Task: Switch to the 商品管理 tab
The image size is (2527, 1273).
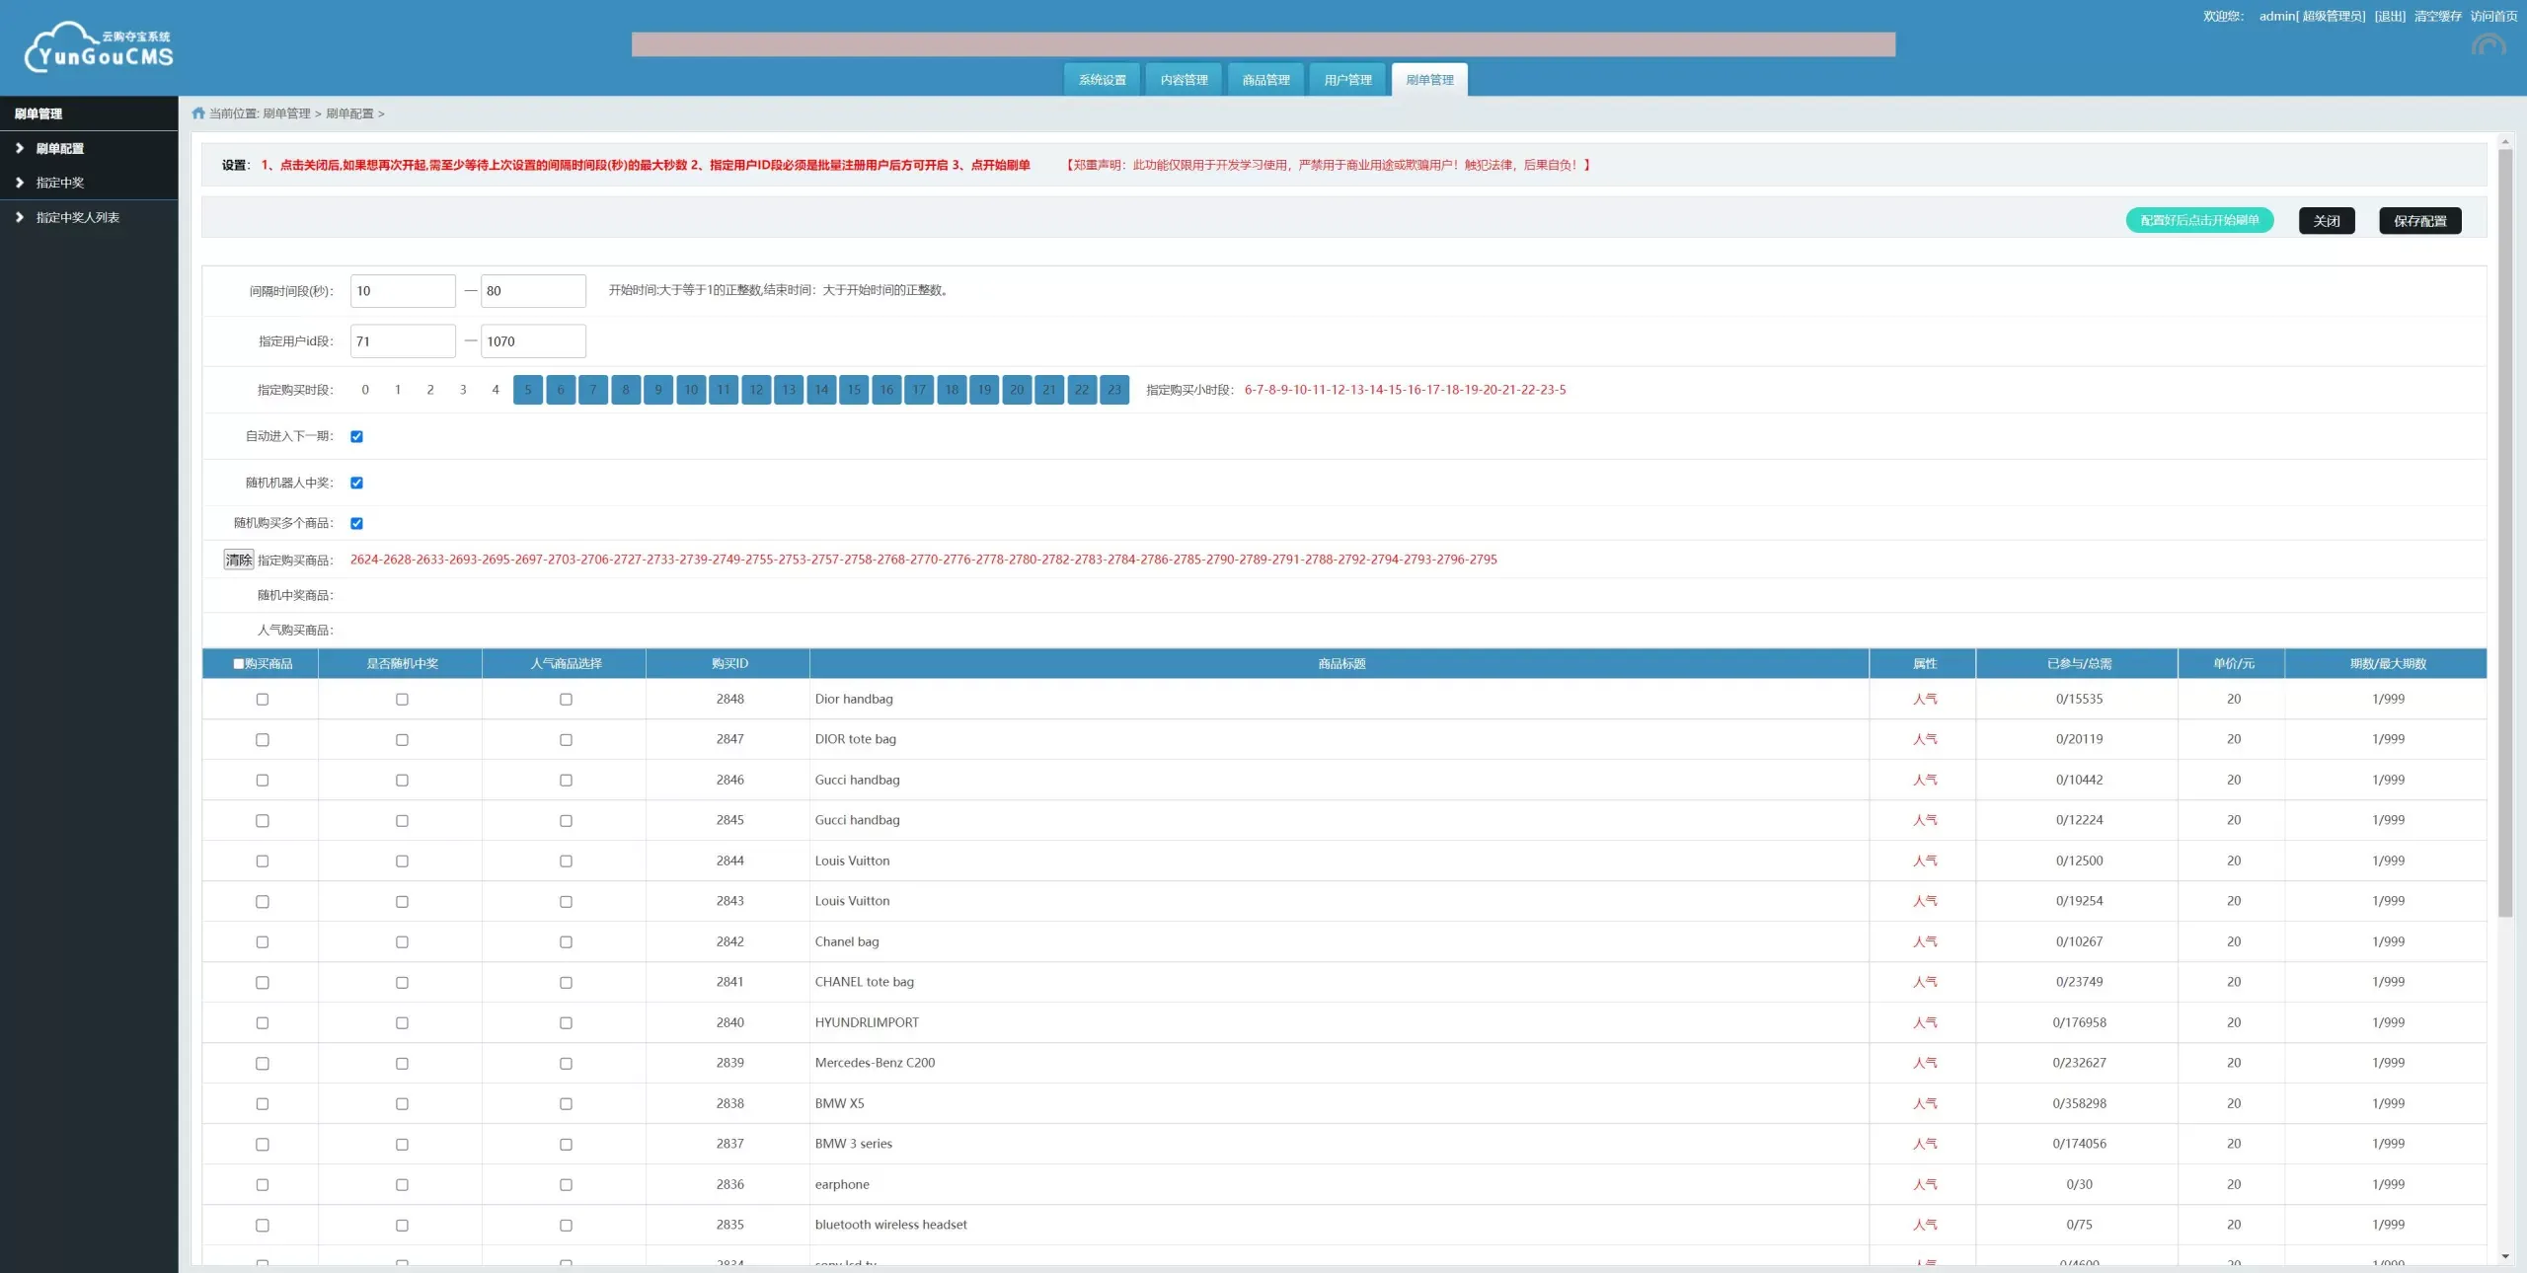Action: pos(1265,80)
